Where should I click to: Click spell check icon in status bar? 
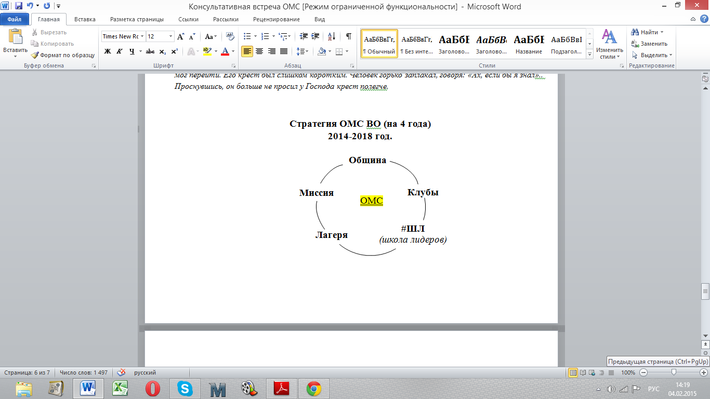click(121, 373)
